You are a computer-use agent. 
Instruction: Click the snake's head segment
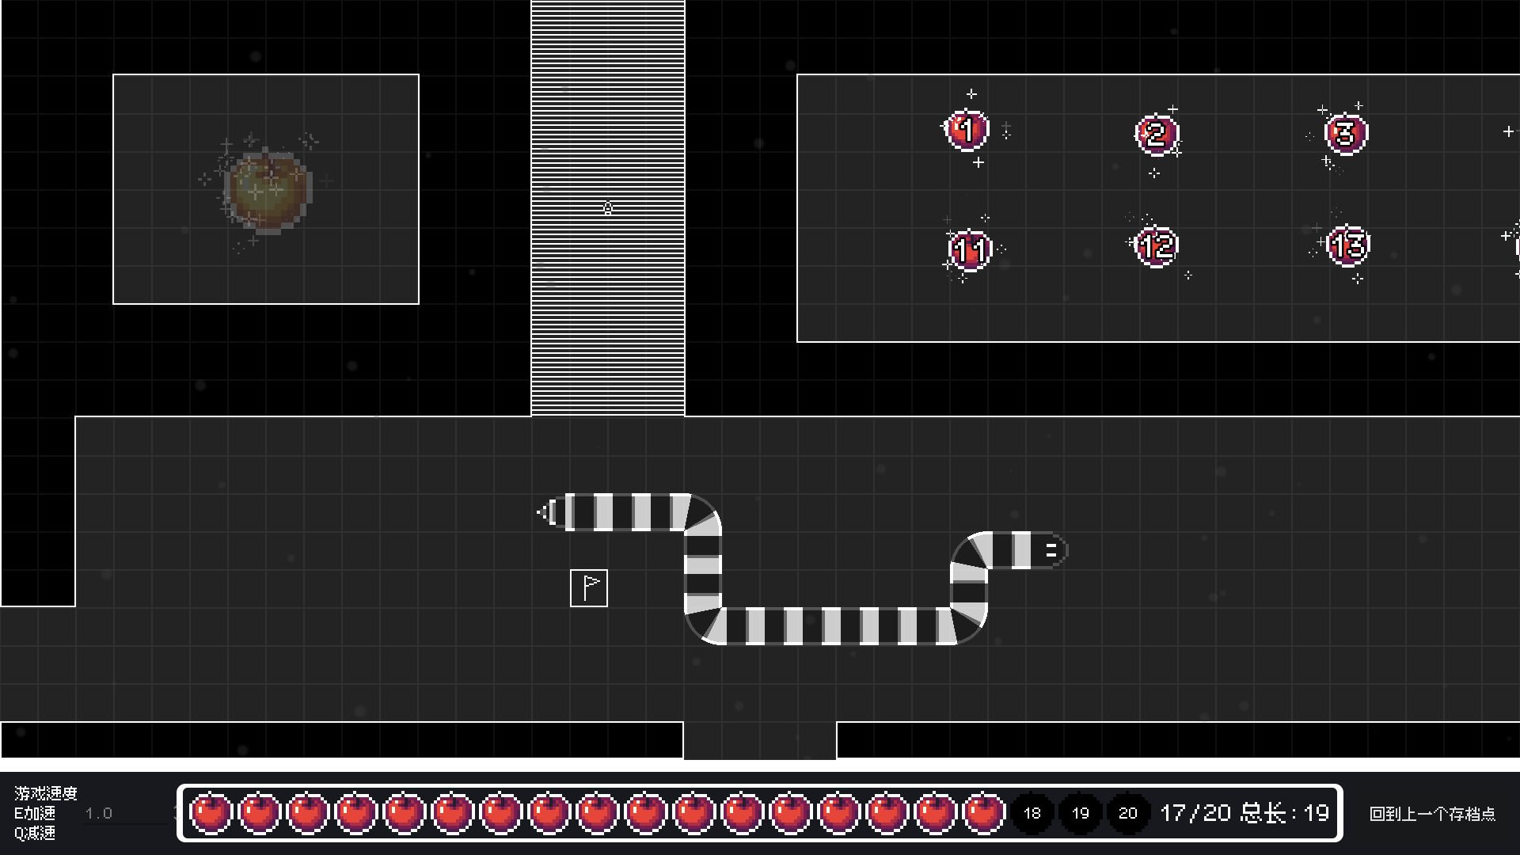(x=1049, y=550)
